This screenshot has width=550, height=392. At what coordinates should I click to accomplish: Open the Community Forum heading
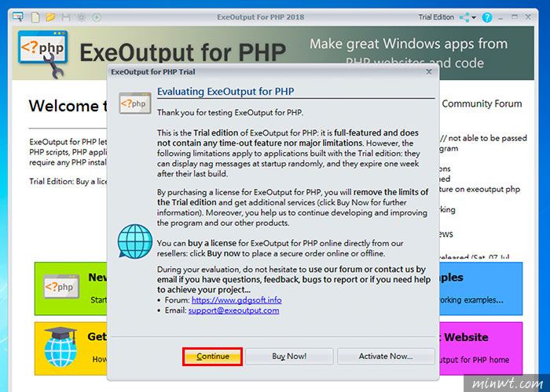[x=482, y=104]
